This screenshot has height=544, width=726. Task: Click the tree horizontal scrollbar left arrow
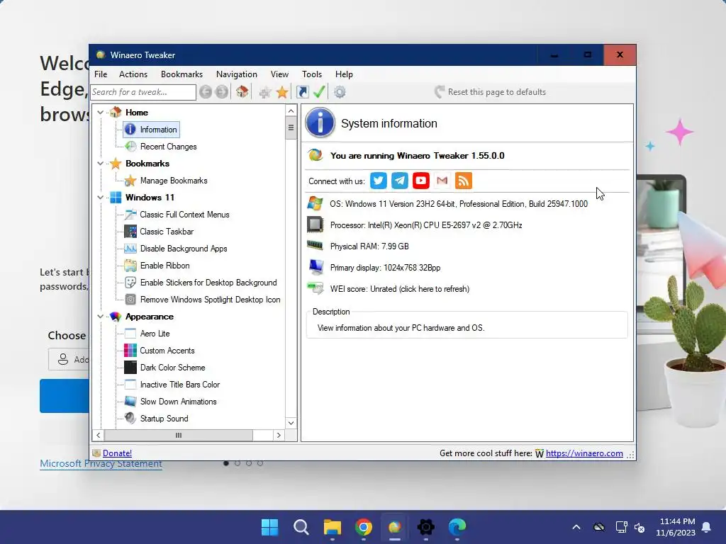coord(98,436)
